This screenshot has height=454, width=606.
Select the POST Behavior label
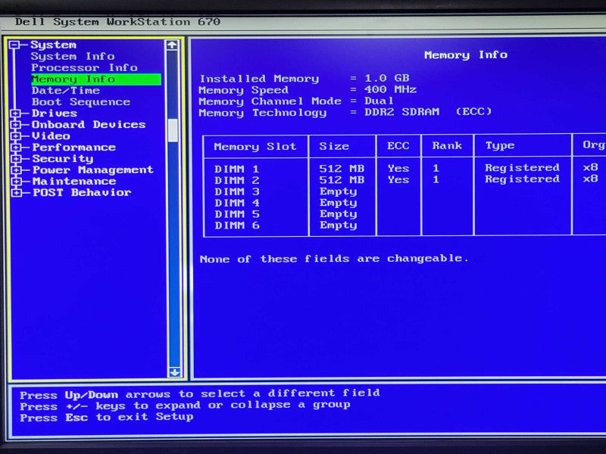[x=82, y=193]
